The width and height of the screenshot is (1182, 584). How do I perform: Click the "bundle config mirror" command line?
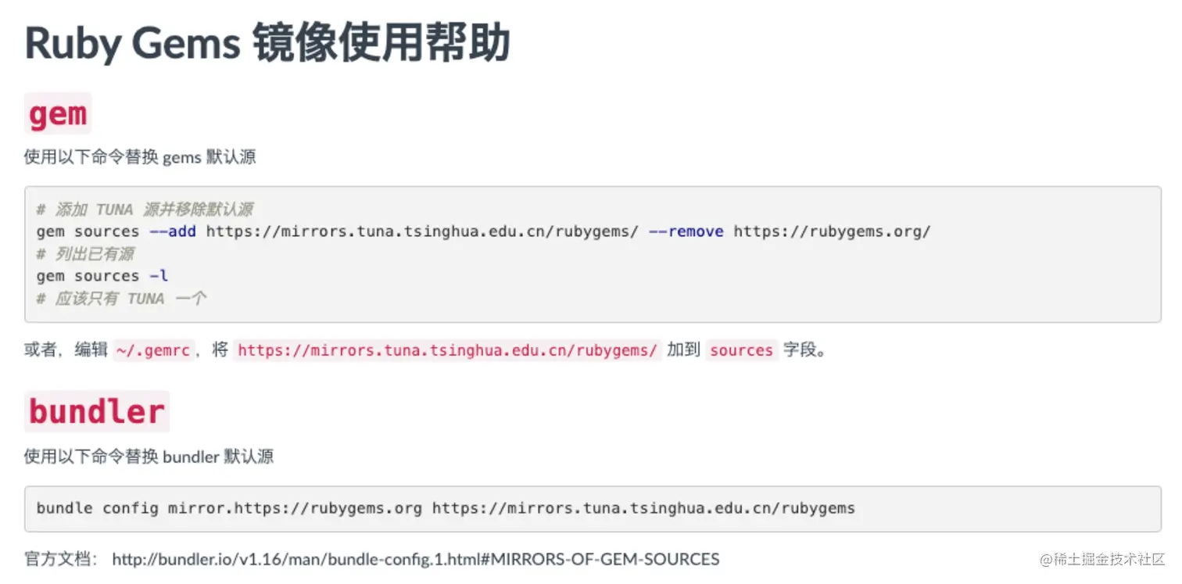446,508
